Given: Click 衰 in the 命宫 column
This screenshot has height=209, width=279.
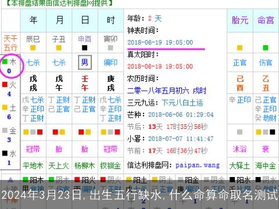Looking at the screenshot, I should 266,149.
